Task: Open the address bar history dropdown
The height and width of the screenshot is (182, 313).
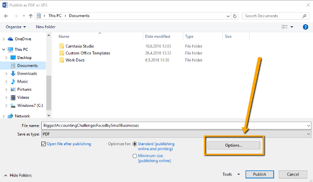Action: click(x=228, y=16)
